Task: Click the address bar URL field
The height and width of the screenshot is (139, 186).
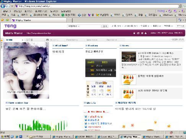Action: [96, 6]
